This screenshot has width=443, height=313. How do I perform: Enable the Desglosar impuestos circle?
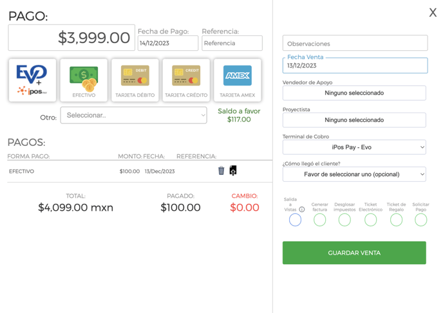[x=344, y=220]
